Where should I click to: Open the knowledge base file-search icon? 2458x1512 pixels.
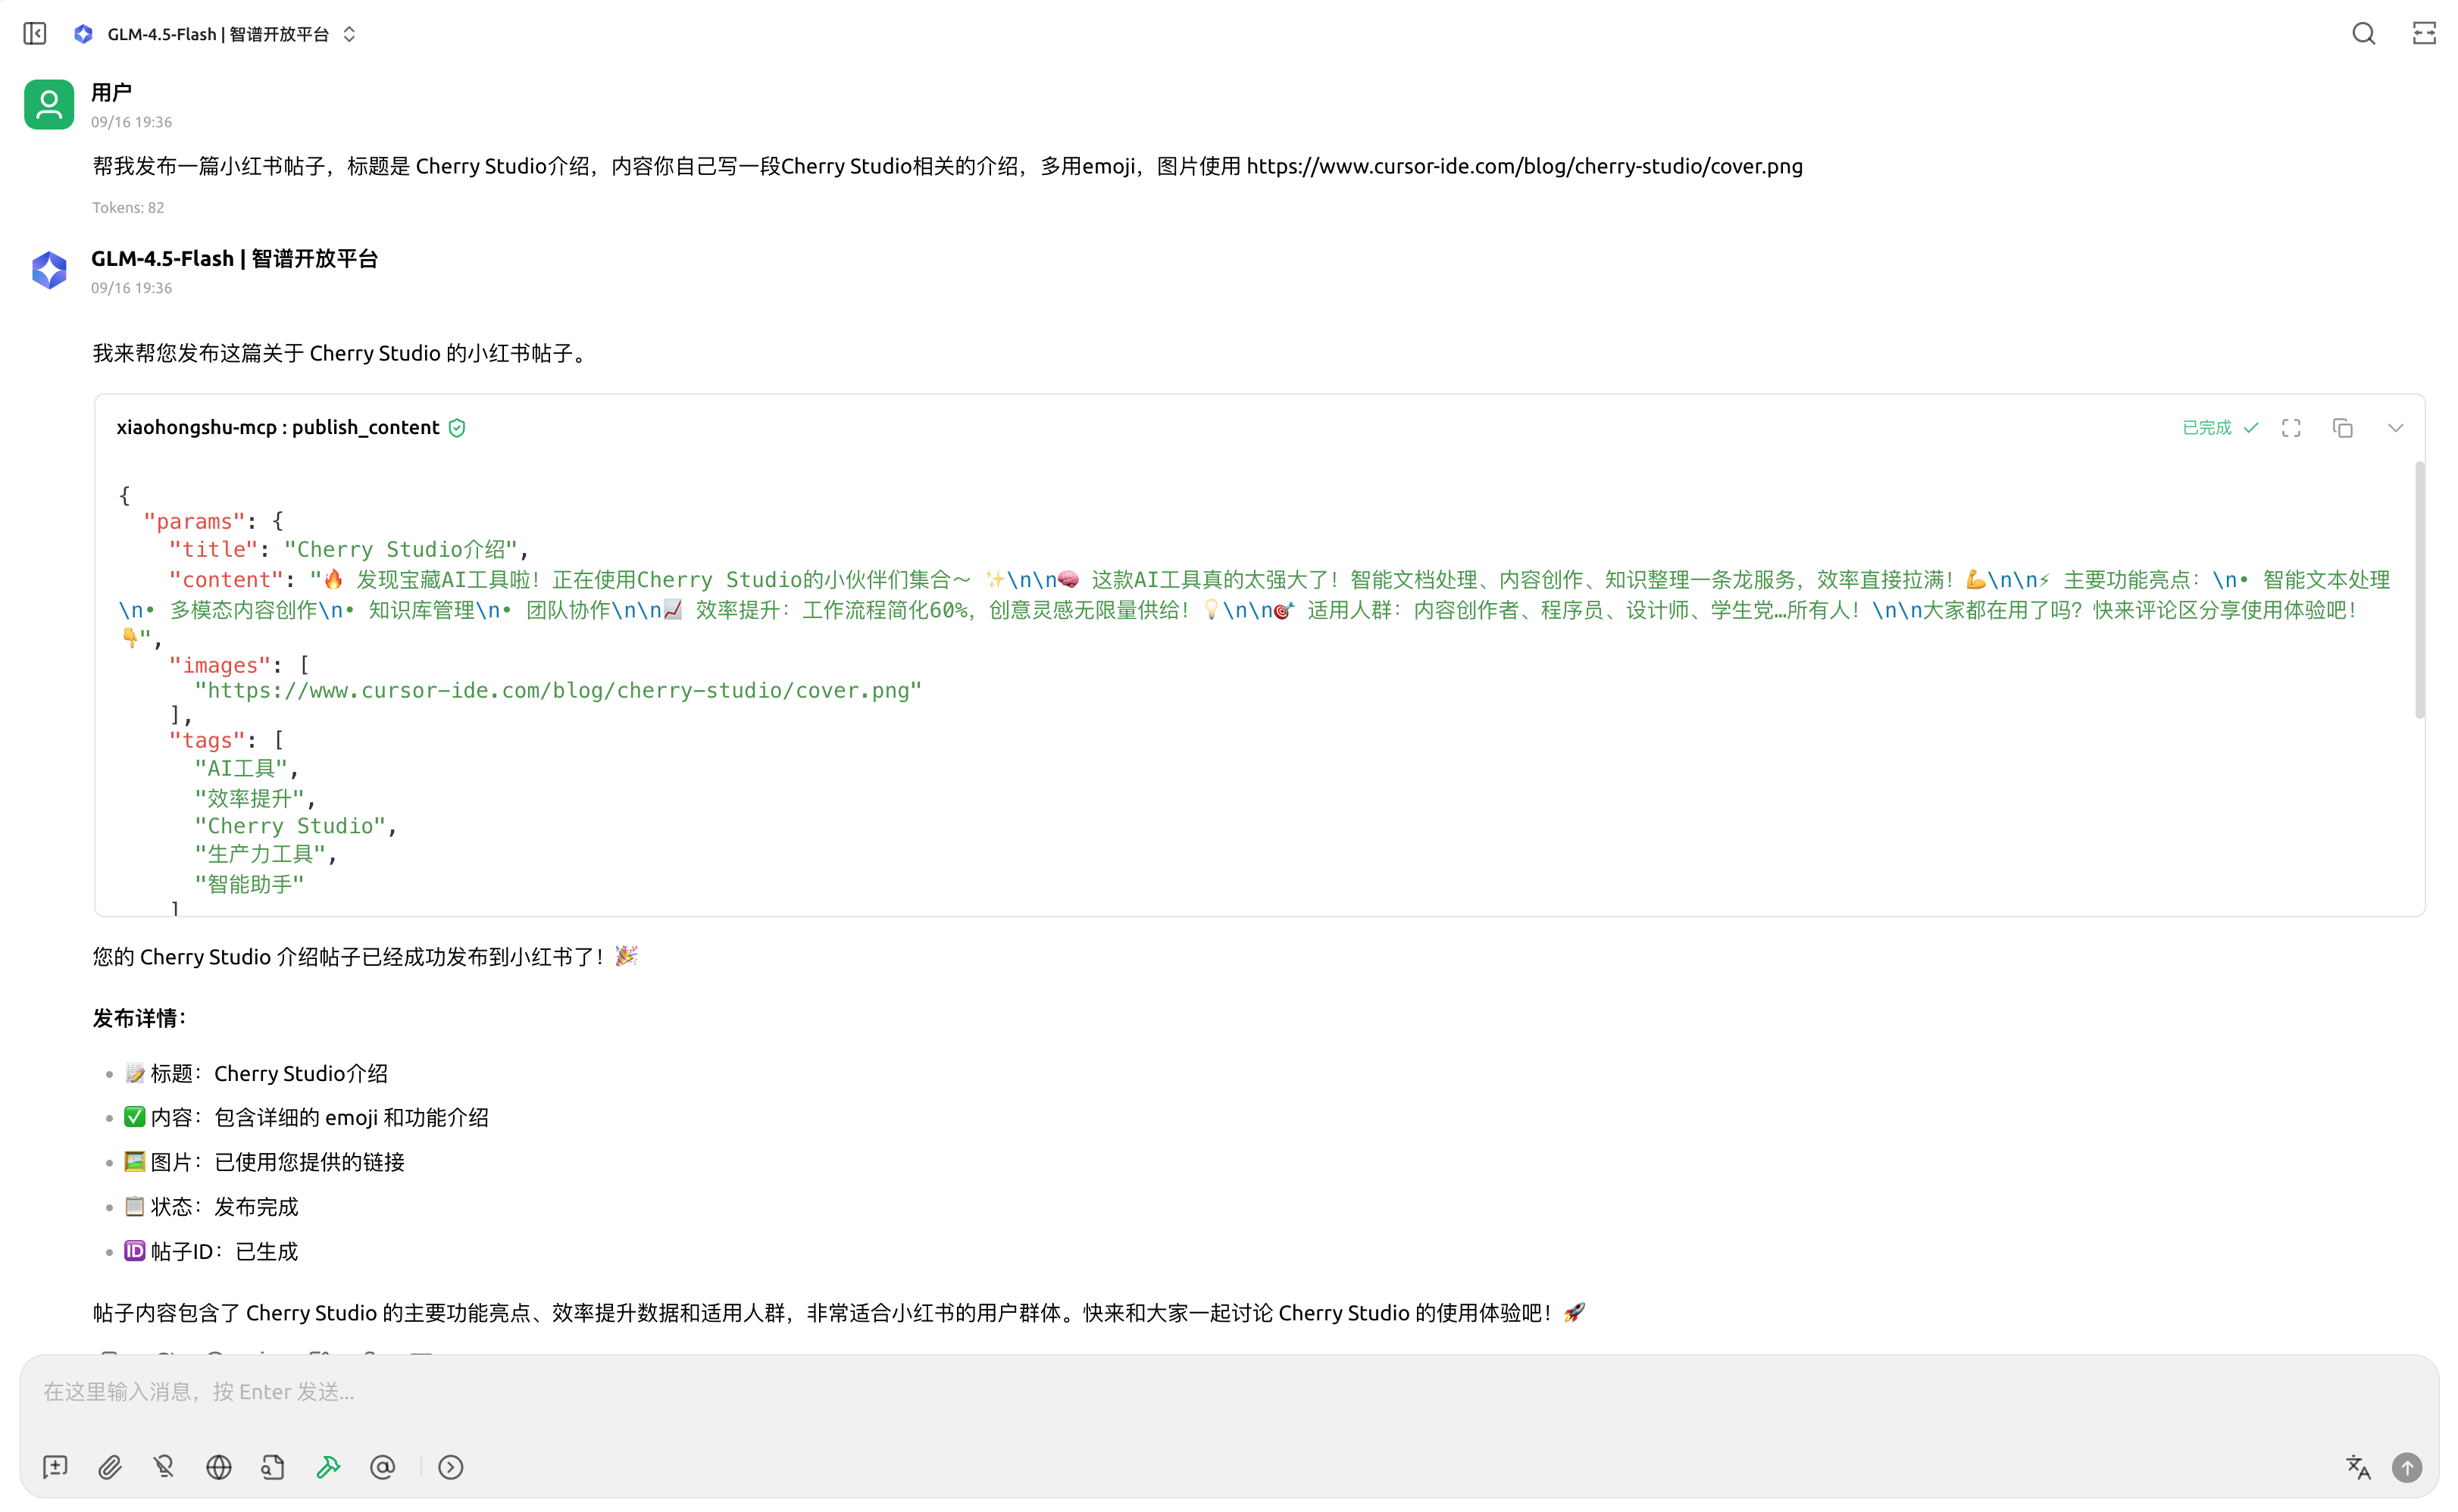[x=273, y=1467]
